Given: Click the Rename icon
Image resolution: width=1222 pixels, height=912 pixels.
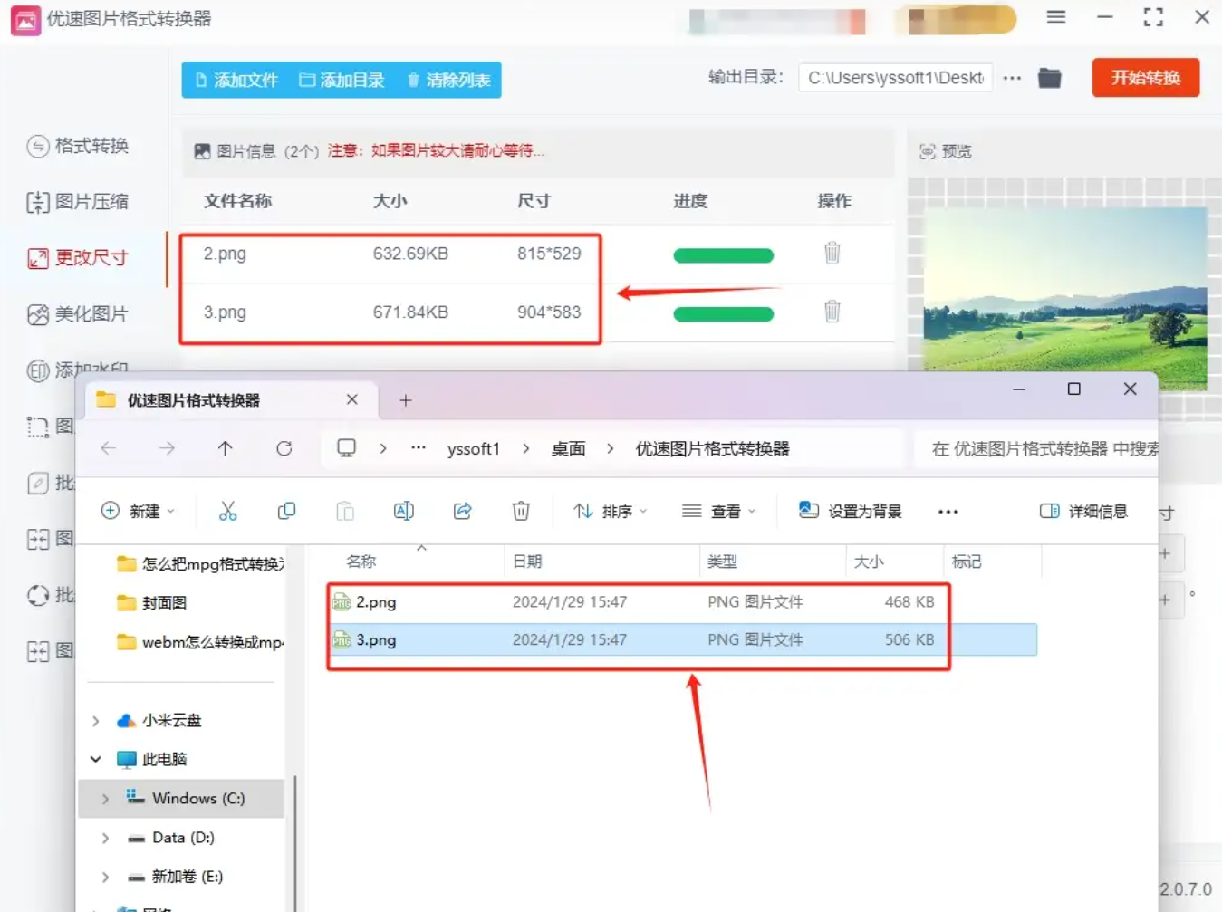Looking at the screenshot, I should pyautogui.click(x=404, y=511).
